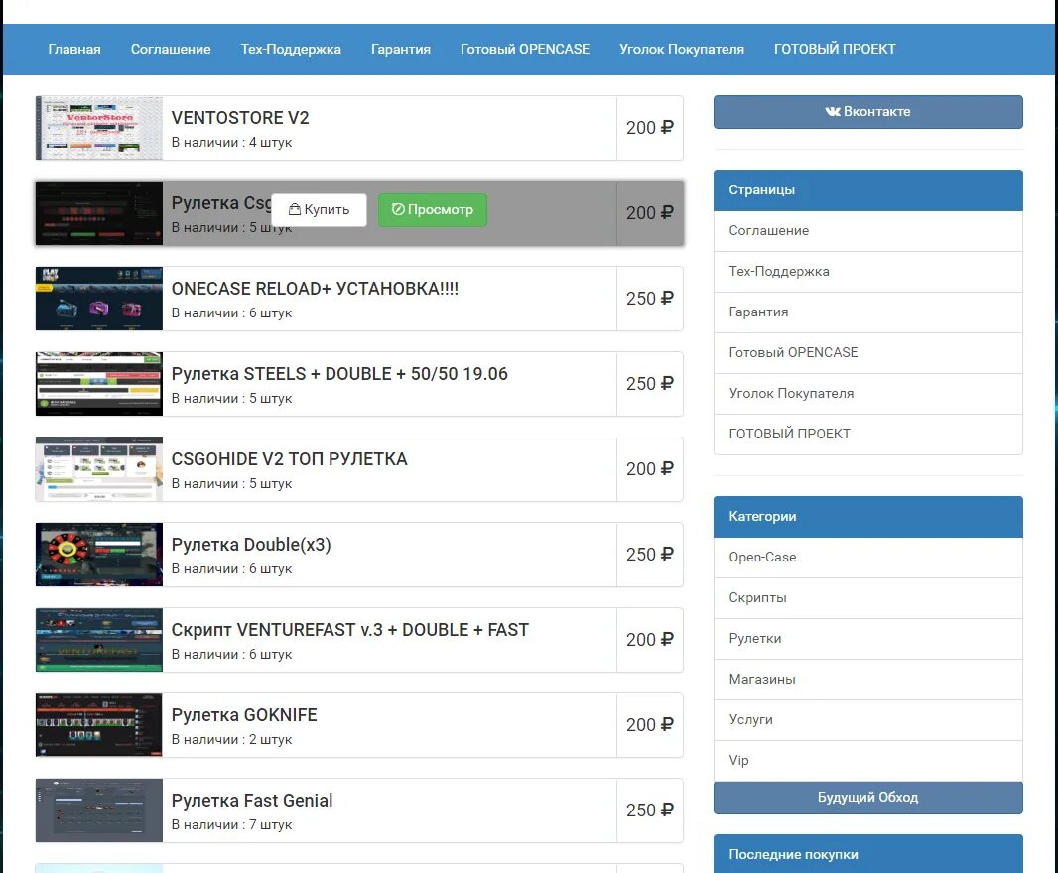
Task: Open Соглашение in the top navigation bar
Action: point(171,50)
